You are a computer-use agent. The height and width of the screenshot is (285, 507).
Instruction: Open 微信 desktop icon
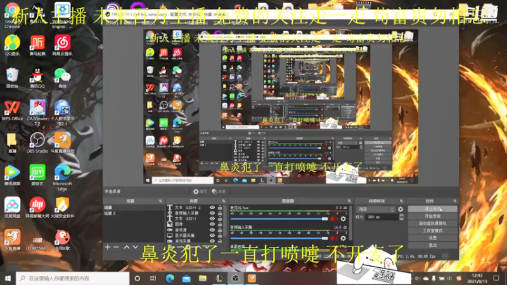pos(62,78)
